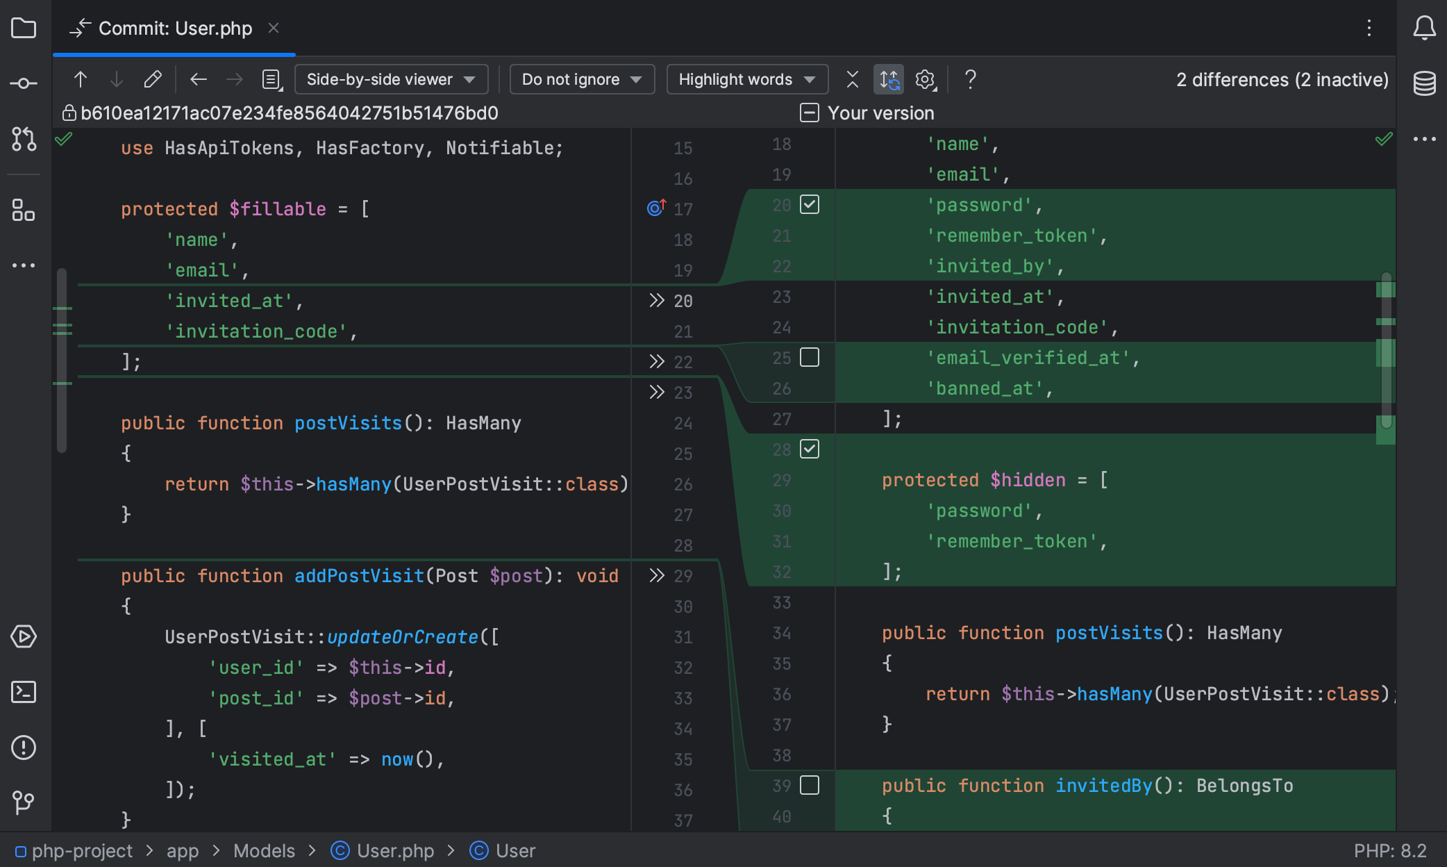
Task: Open the Side-by-side viewer dropdown
Action: (x=391, y=79)
